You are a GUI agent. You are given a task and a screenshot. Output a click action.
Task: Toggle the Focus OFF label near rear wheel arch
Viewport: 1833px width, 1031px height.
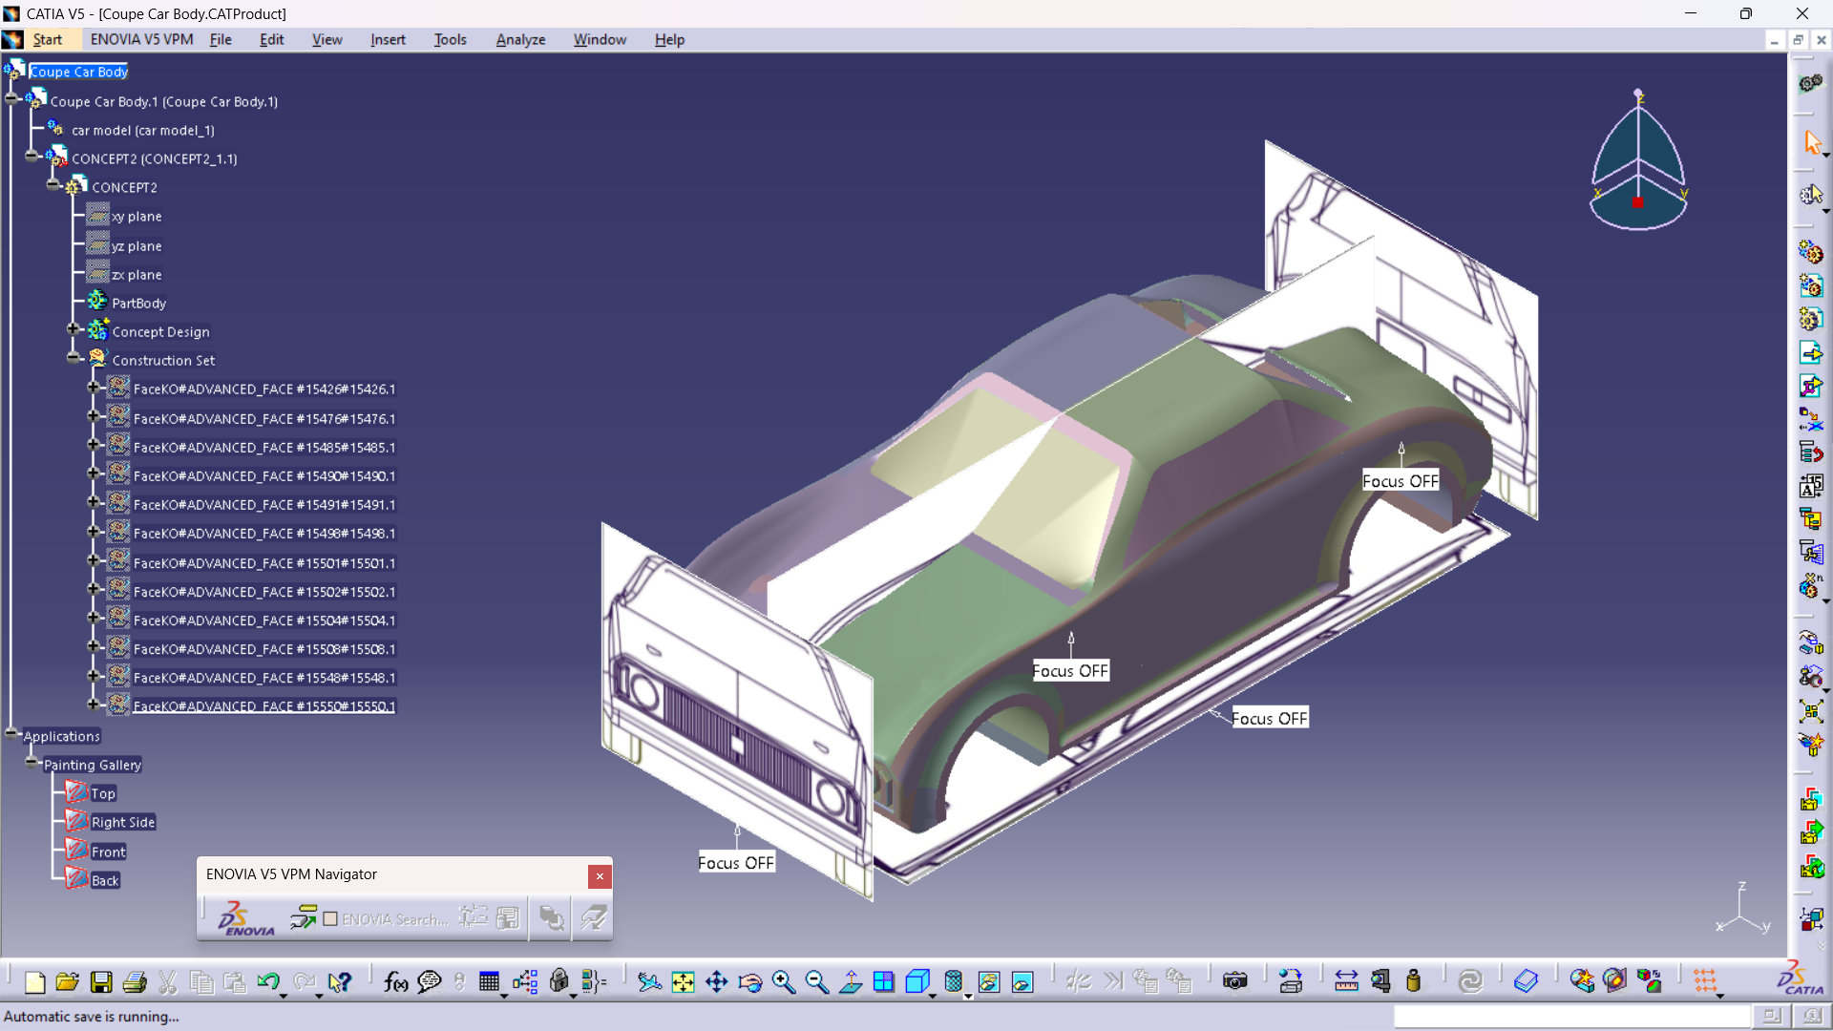[x=1400, y=481]
